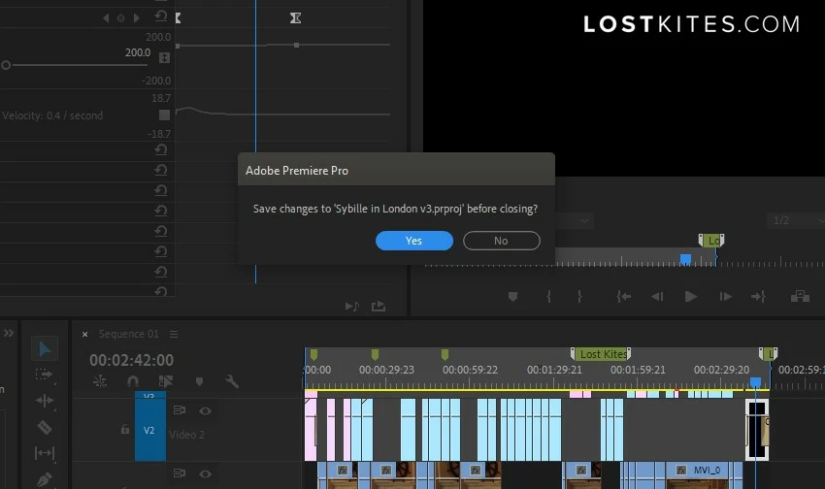Select the Slip tool
Viewport: 825px width, 489px height.
pos(45,453)
